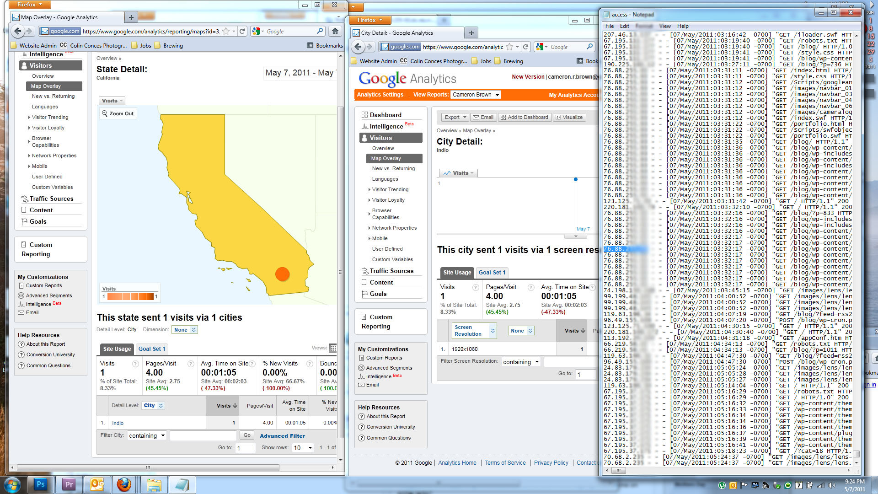Open Show rows dropdown
The image size is (878, 494).
303,448
